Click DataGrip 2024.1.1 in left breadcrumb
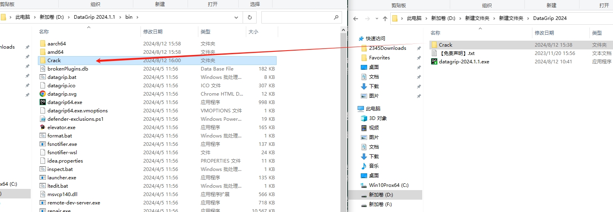Screen dimensions: 613x212 [x=94, y=17]
